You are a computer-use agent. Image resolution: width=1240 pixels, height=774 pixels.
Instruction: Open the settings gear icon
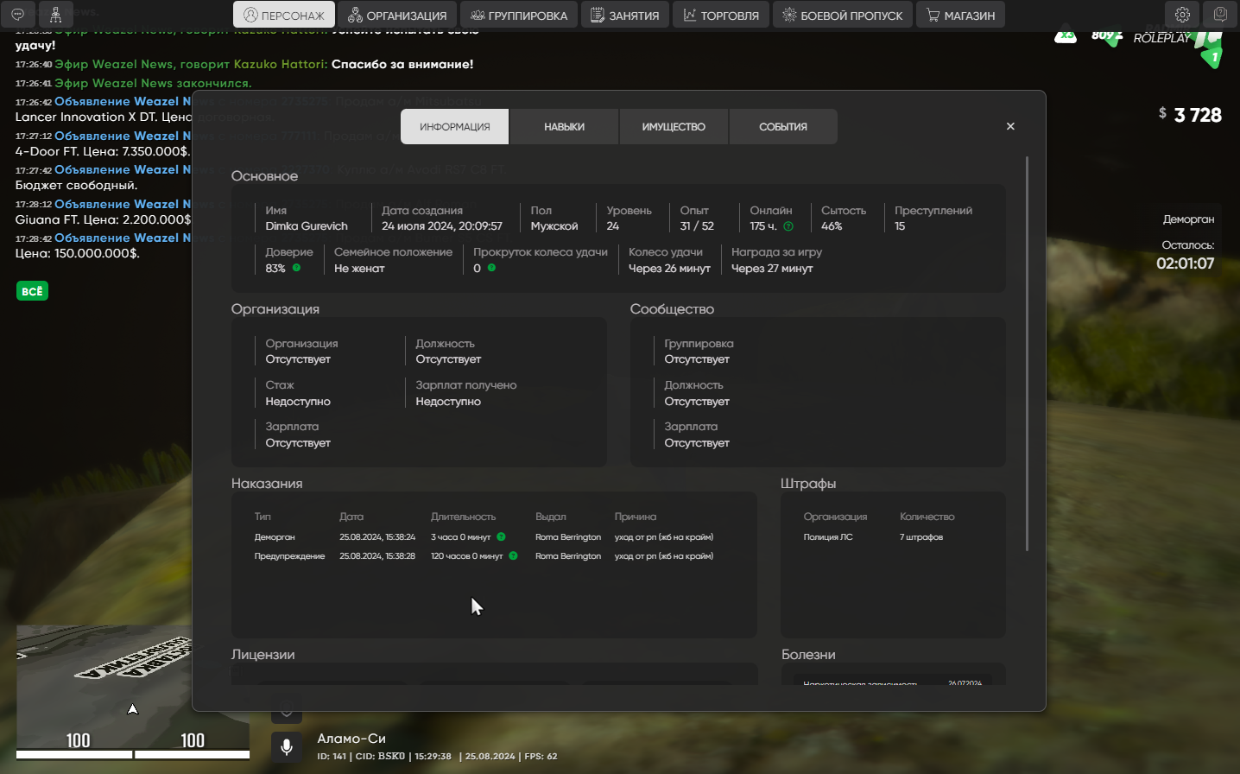1182,15
